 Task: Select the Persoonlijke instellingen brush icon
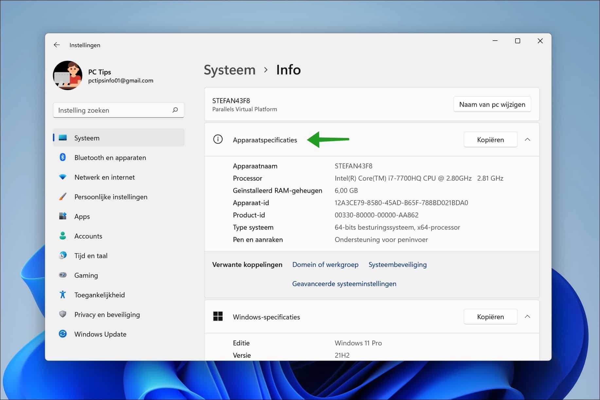pos(63,197)
